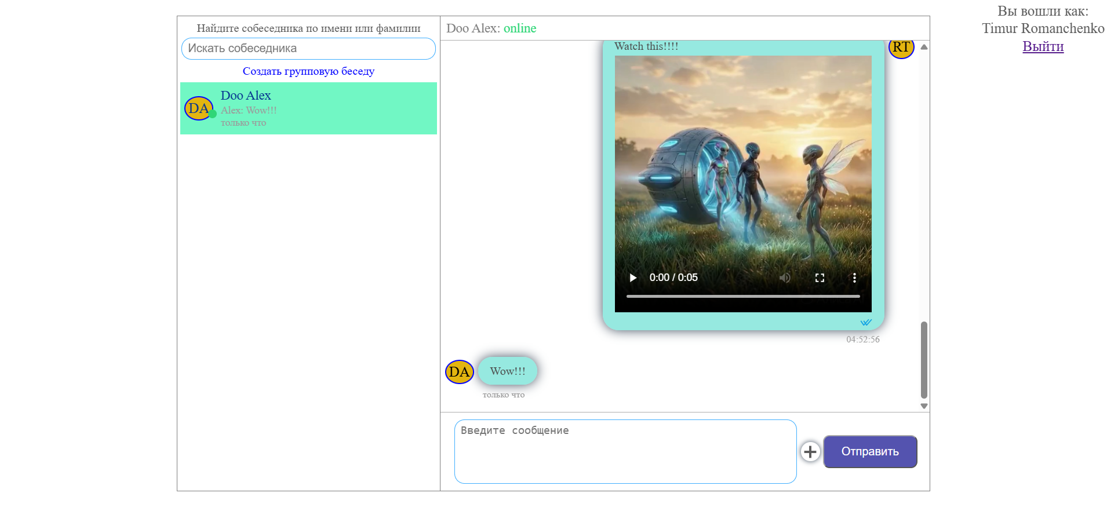Open the video's three-dot options menu
This screenshot has width=1107, height=522.
click(854, 278)
